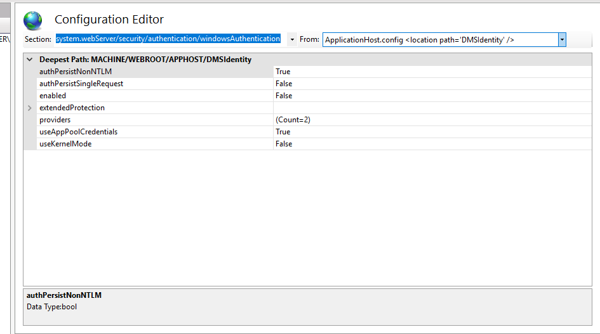
Task: Click the True value of authPersistNonNTLM
Action: 283,72
